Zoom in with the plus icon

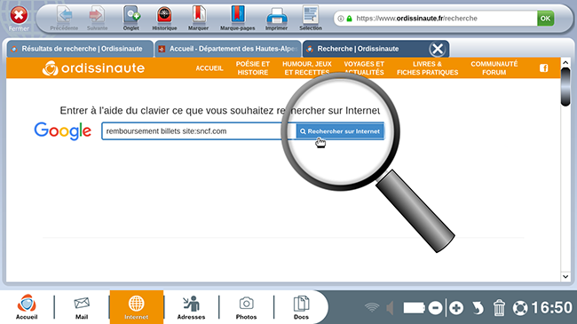tap(456, 308)
